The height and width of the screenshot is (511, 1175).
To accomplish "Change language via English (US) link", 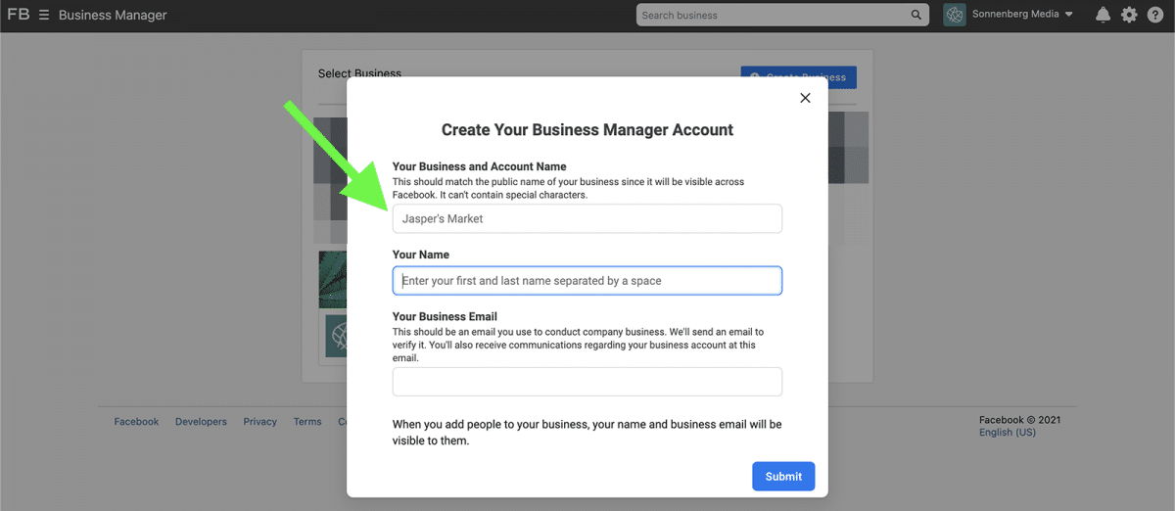I will [1008, 433].
